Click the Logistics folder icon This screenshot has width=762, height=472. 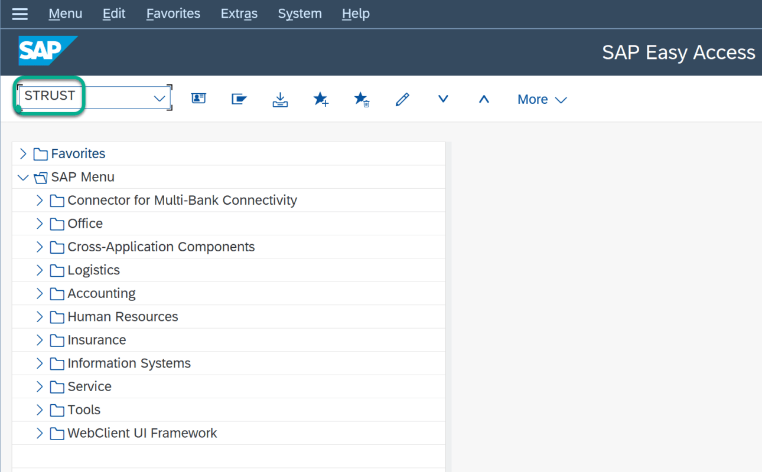57,271
